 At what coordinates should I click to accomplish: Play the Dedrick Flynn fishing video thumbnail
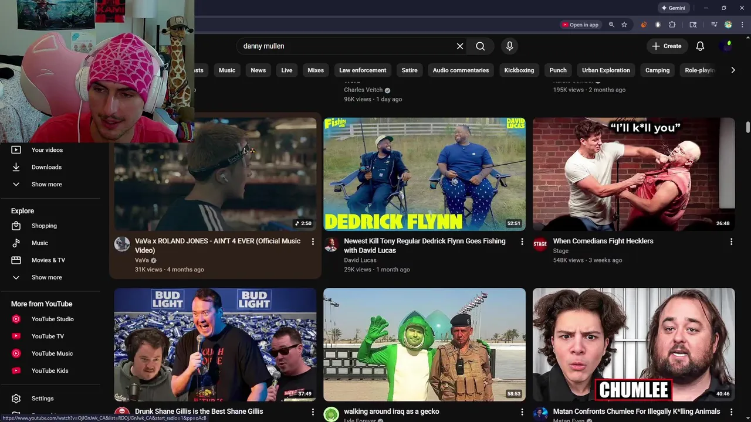tap(424, 174)
